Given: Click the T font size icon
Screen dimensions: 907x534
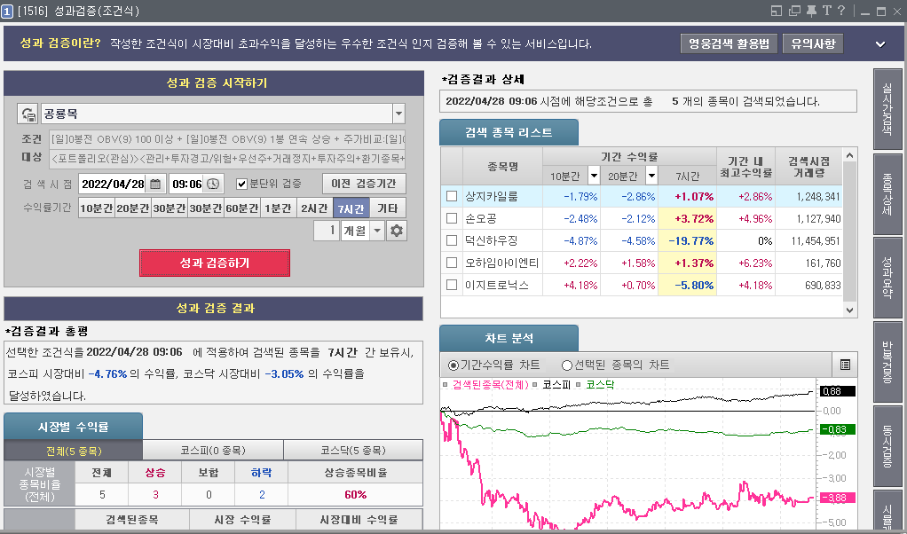Looking at the screenshot, I should [x=826, y=11].
